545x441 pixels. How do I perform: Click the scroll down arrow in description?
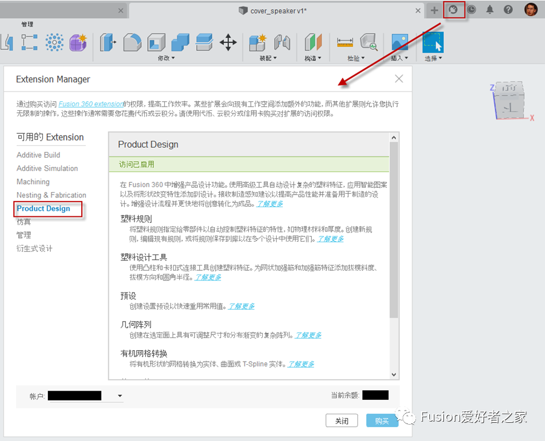394,374
